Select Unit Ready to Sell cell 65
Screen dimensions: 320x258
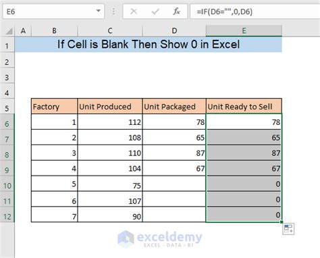pyautogui.click(x=244, y=137)
